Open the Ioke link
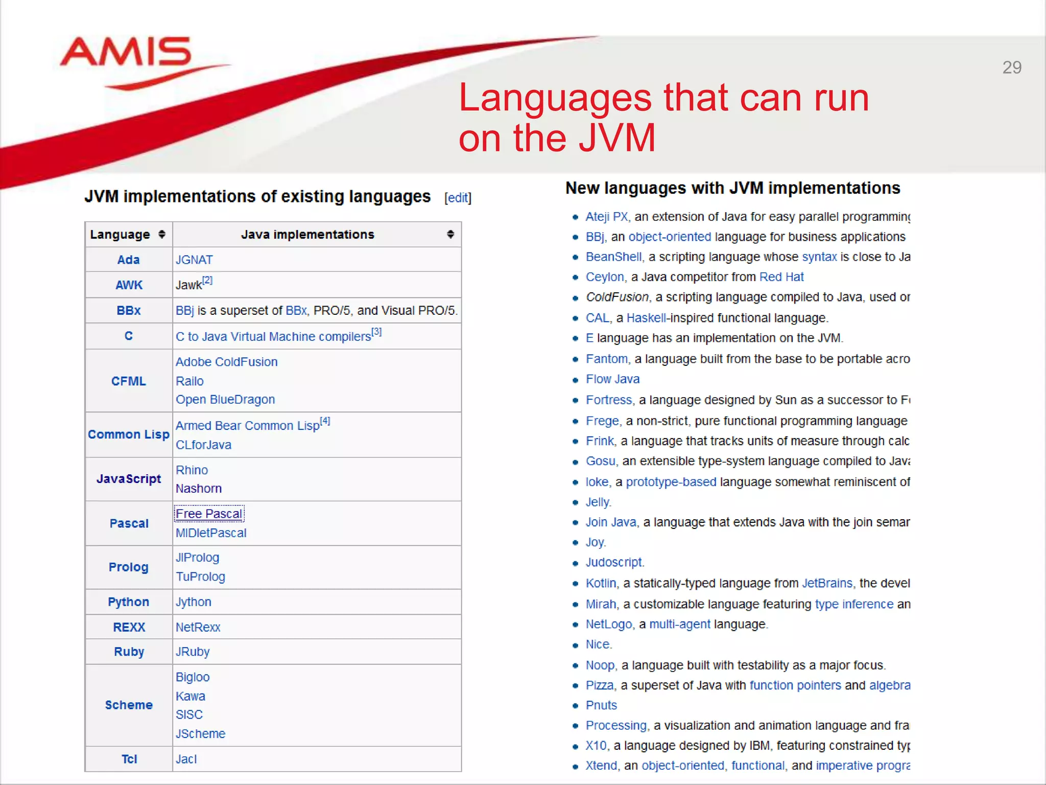Image resolution: width=1046 pixels, height=785 pixels. pyautogui.click(x=597, y=482)
